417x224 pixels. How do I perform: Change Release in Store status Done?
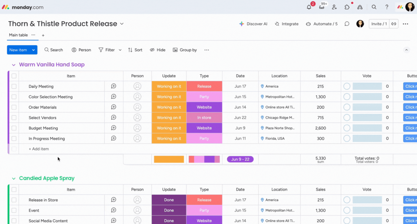click(x=169, y=200)
